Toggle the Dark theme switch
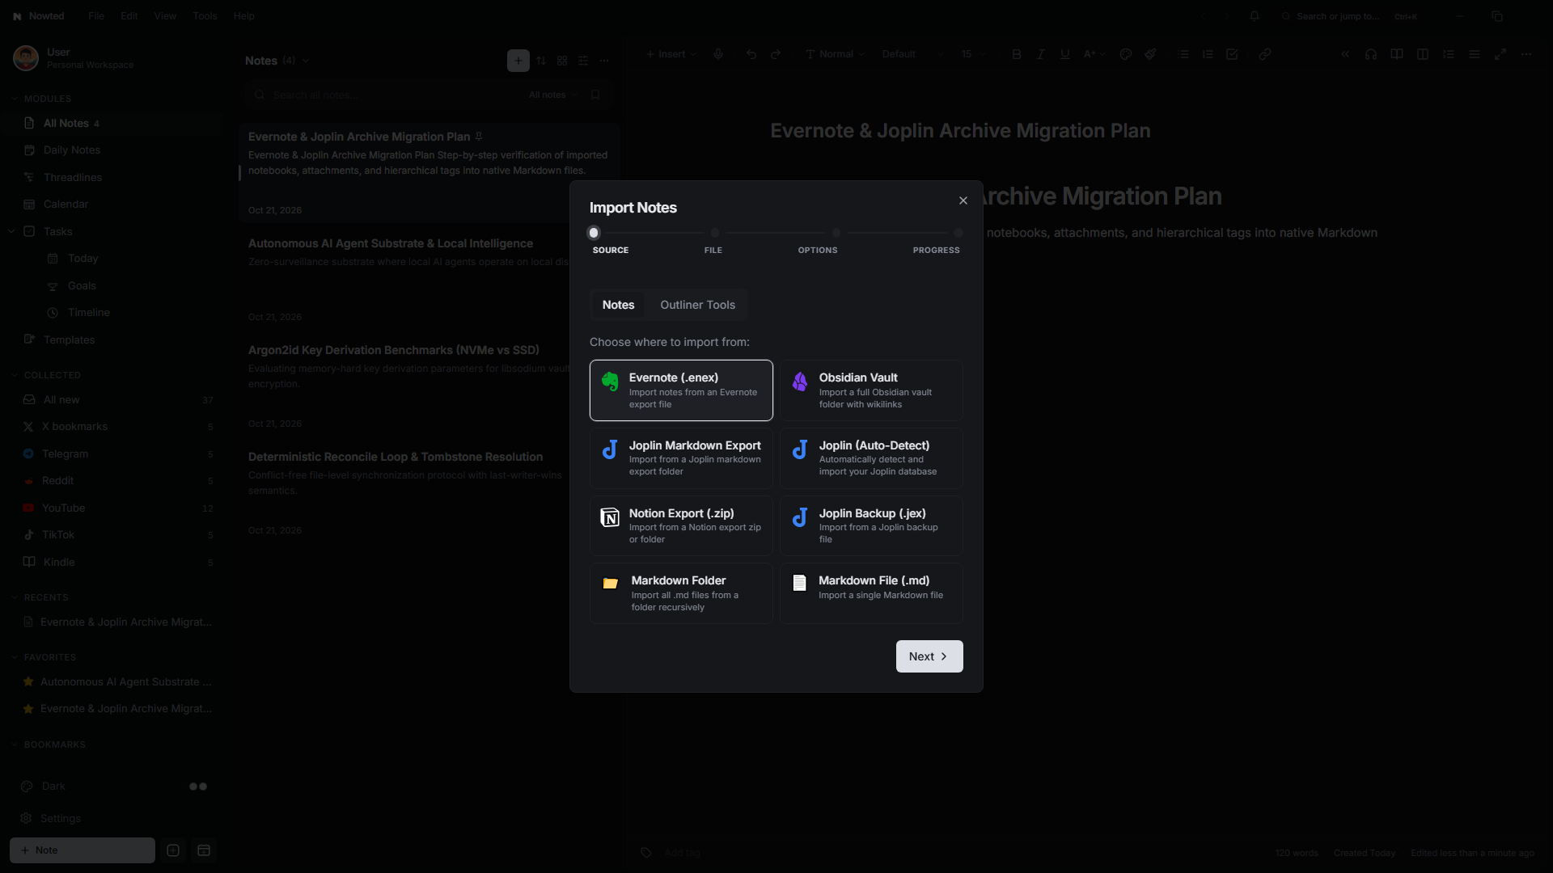The width and height of the screenshot is (1553, 873). point(198,787)
